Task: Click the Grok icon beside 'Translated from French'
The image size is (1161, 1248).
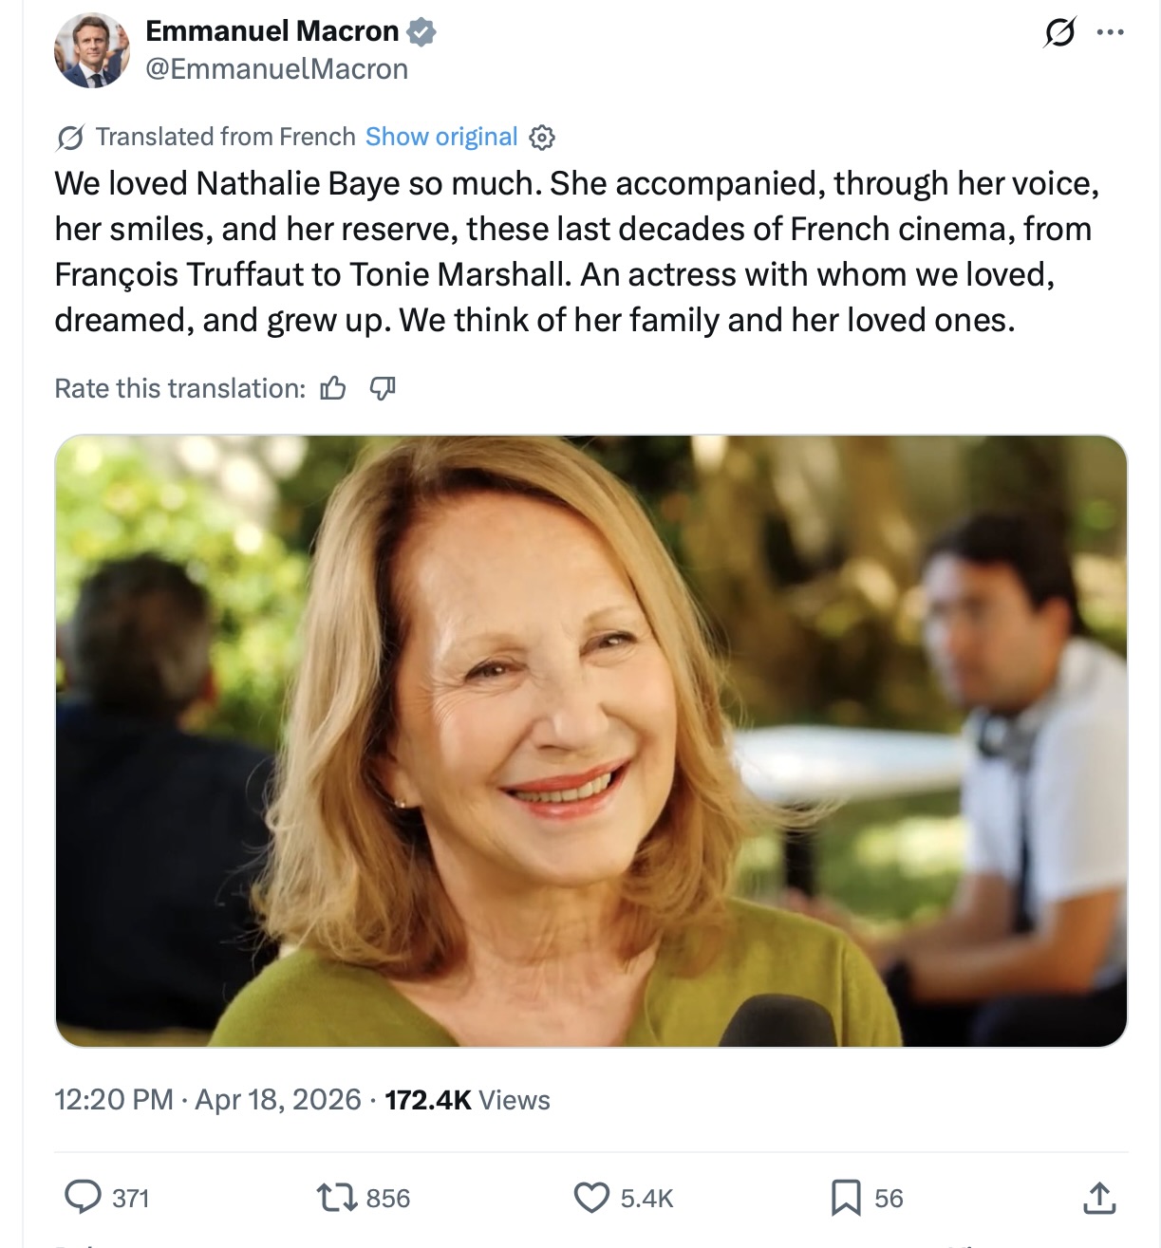Action: tap(70, 138)
